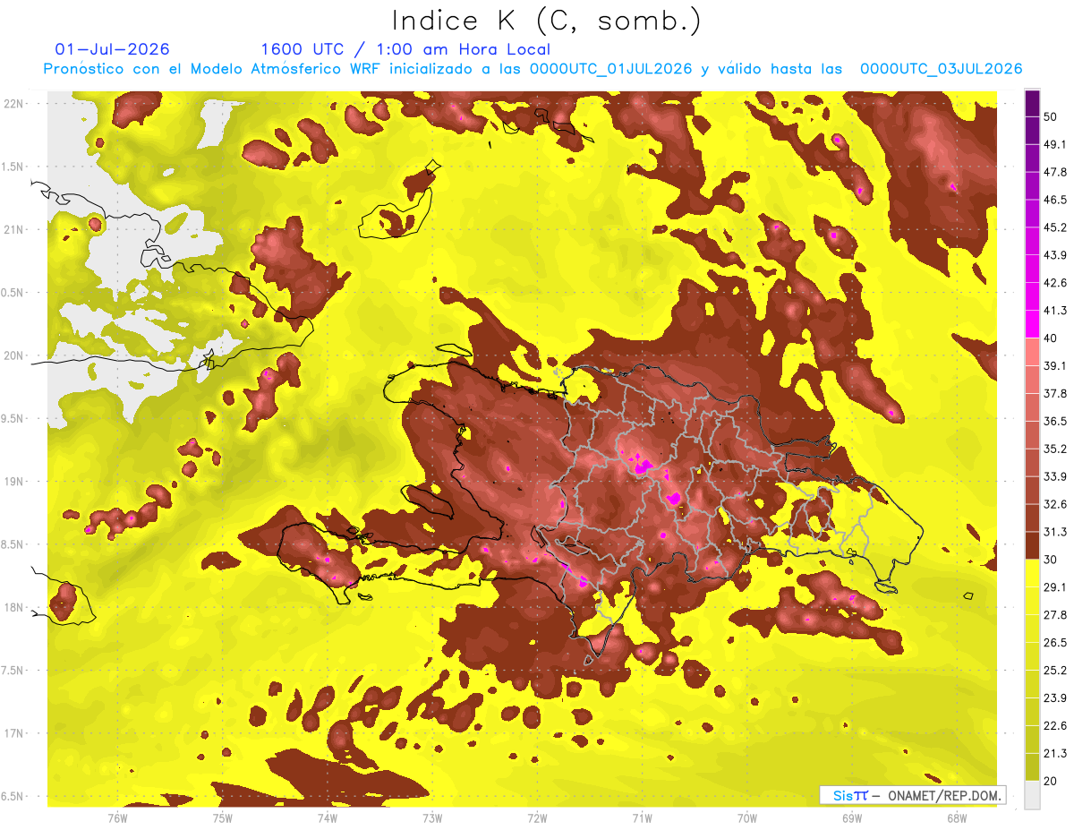The height and width of the screenshot is (830, 1074).
Task: Click the '43.9' colorbar value
Action: [1055, 255]
